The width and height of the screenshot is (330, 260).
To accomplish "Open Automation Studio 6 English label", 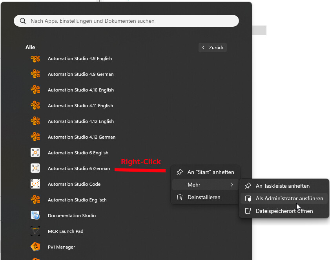I will click(x=78, y=153).
